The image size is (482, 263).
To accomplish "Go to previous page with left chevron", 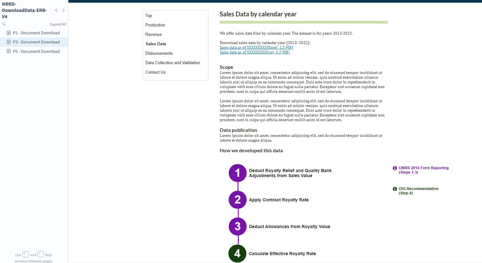I will [x=56, y=10].
